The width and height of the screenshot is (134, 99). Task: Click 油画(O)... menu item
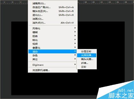coord(53,19)
